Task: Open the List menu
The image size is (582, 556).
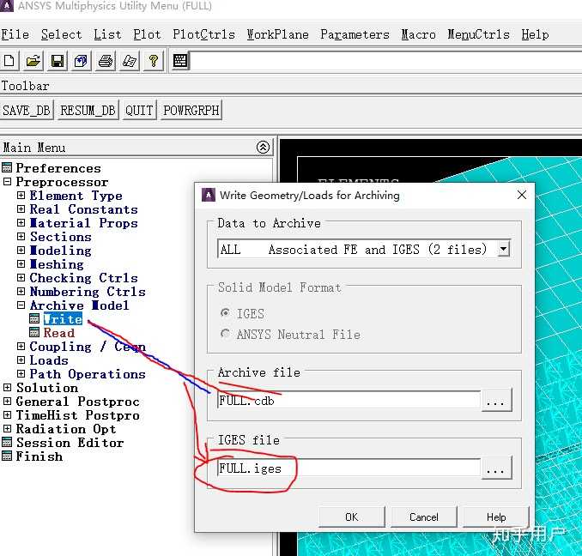Action: click(107, 34)
